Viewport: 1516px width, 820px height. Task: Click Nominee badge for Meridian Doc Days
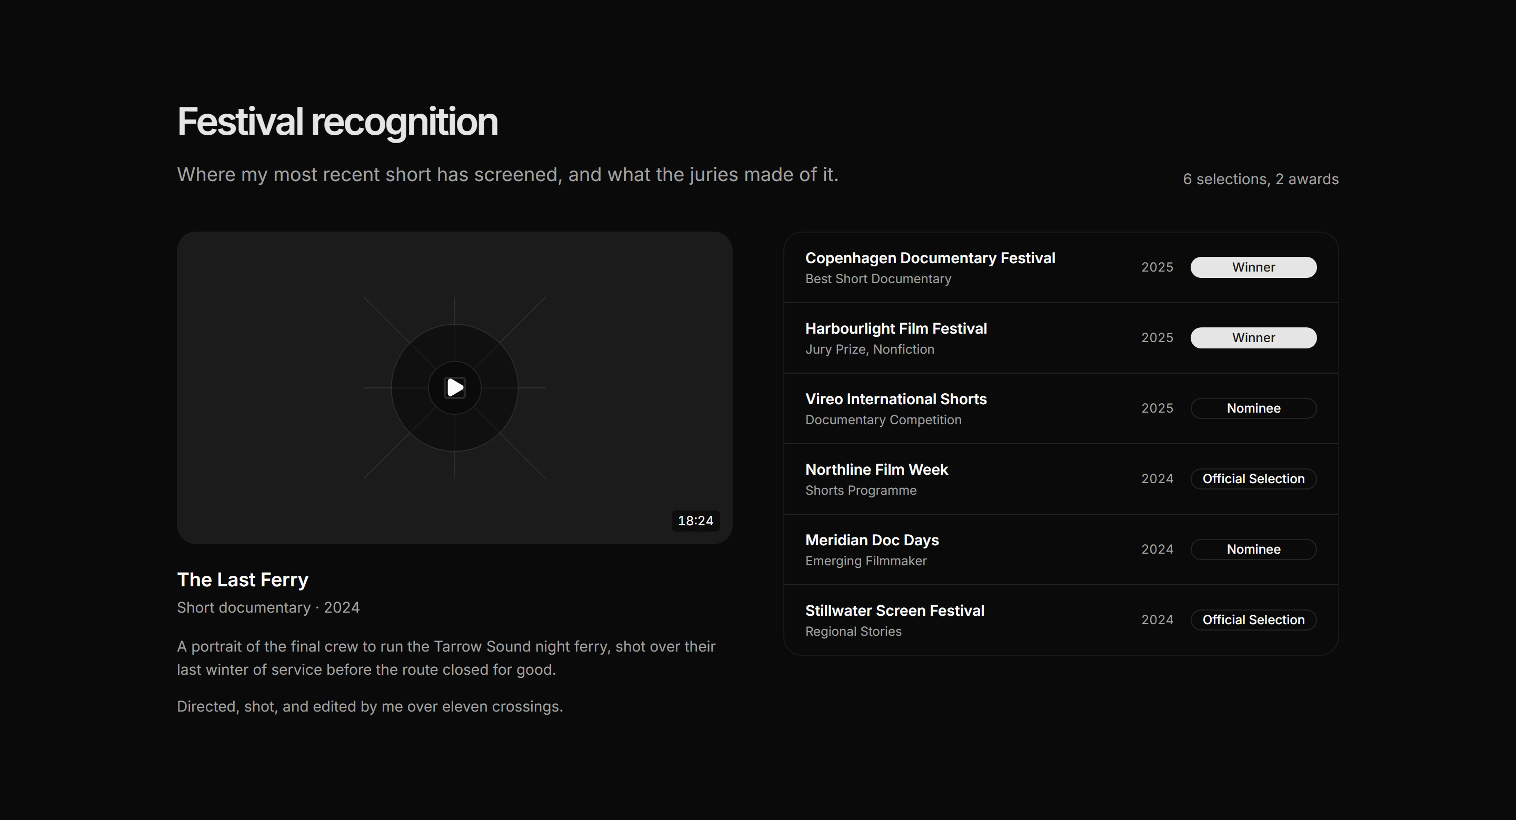(x=1253, y=549)
